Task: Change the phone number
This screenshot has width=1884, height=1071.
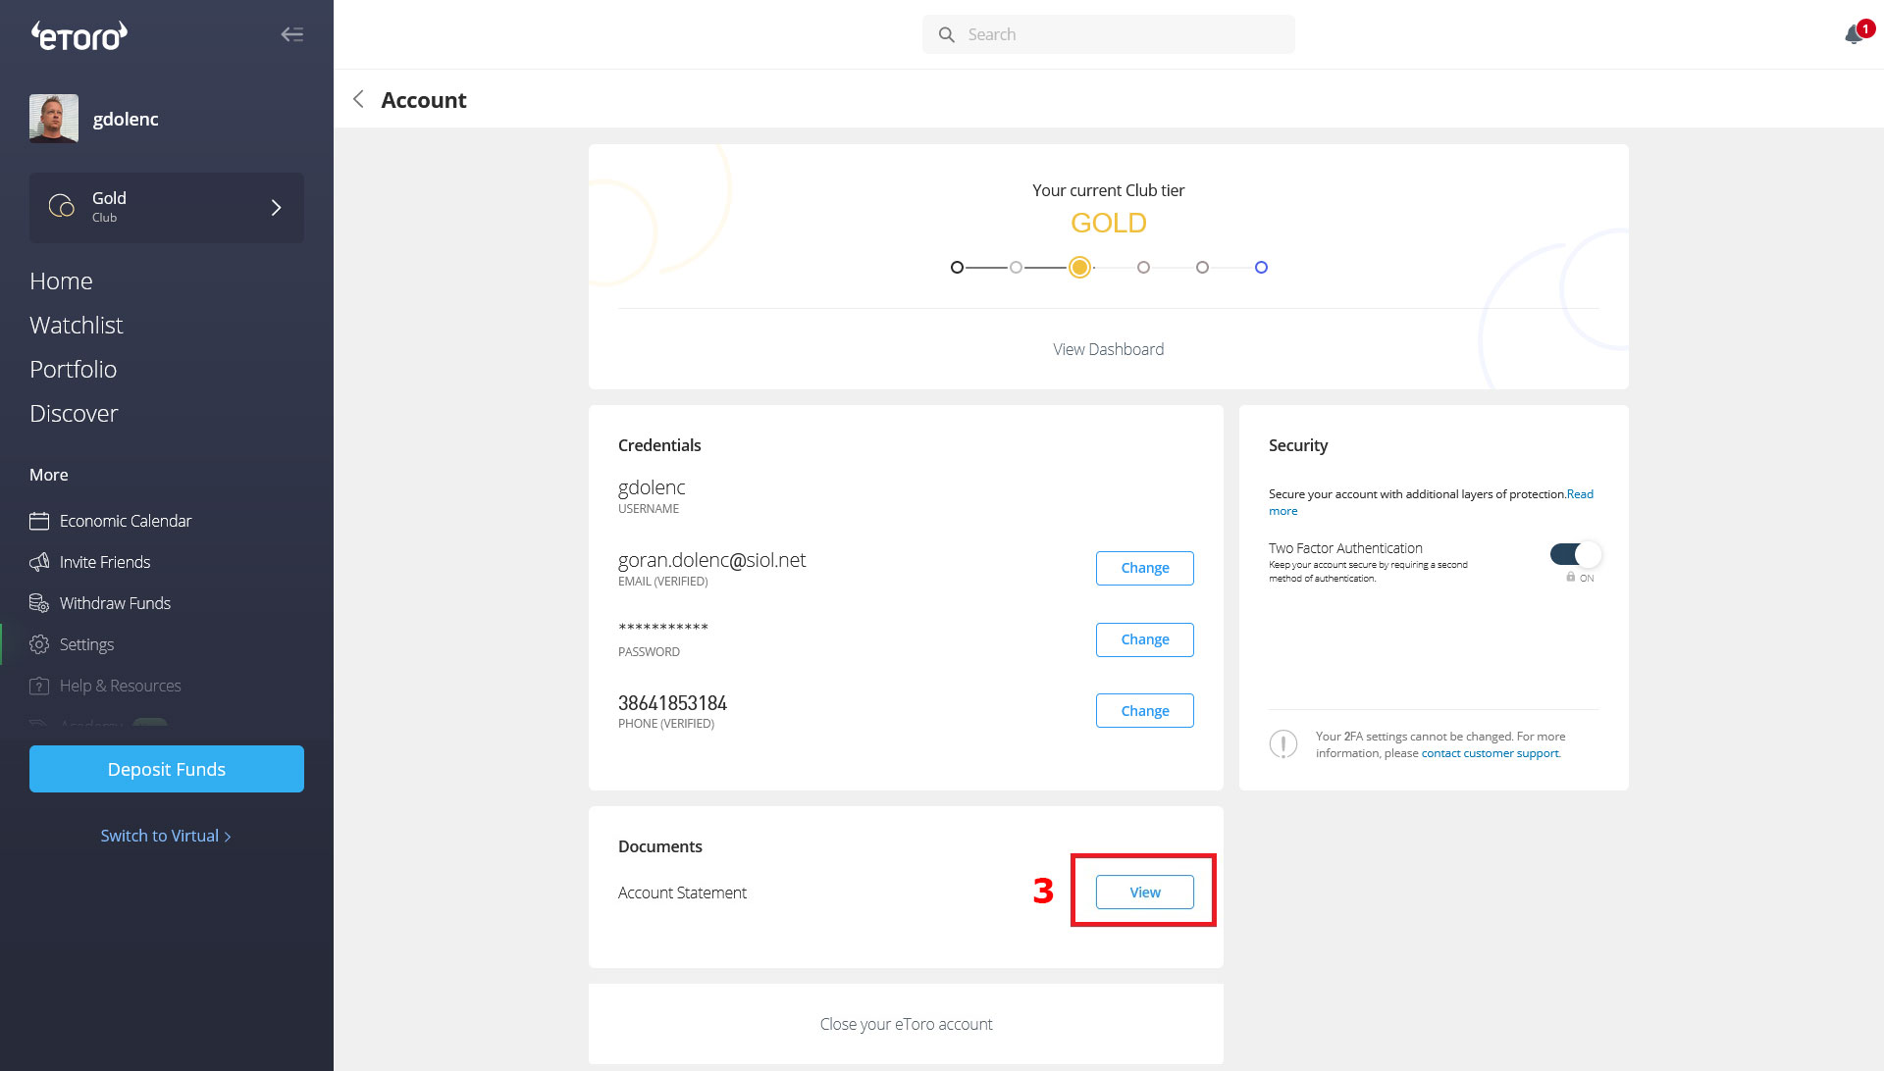Action: click(1145, 711)
